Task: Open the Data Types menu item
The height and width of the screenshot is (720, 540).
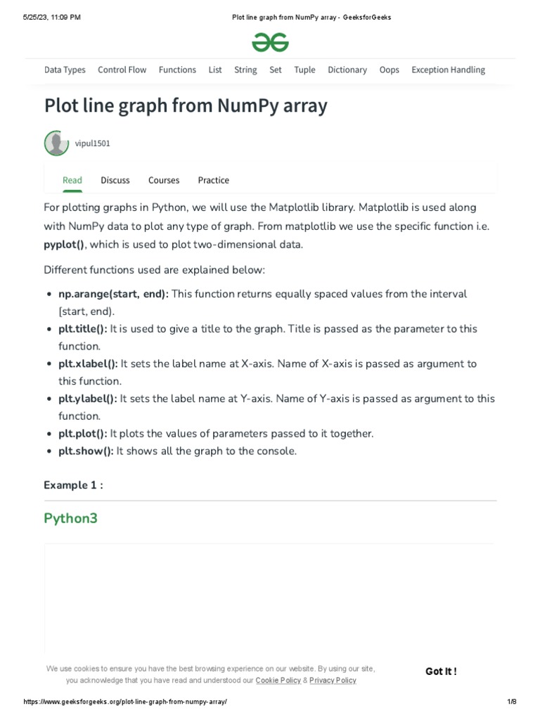Action: [65, 70]
